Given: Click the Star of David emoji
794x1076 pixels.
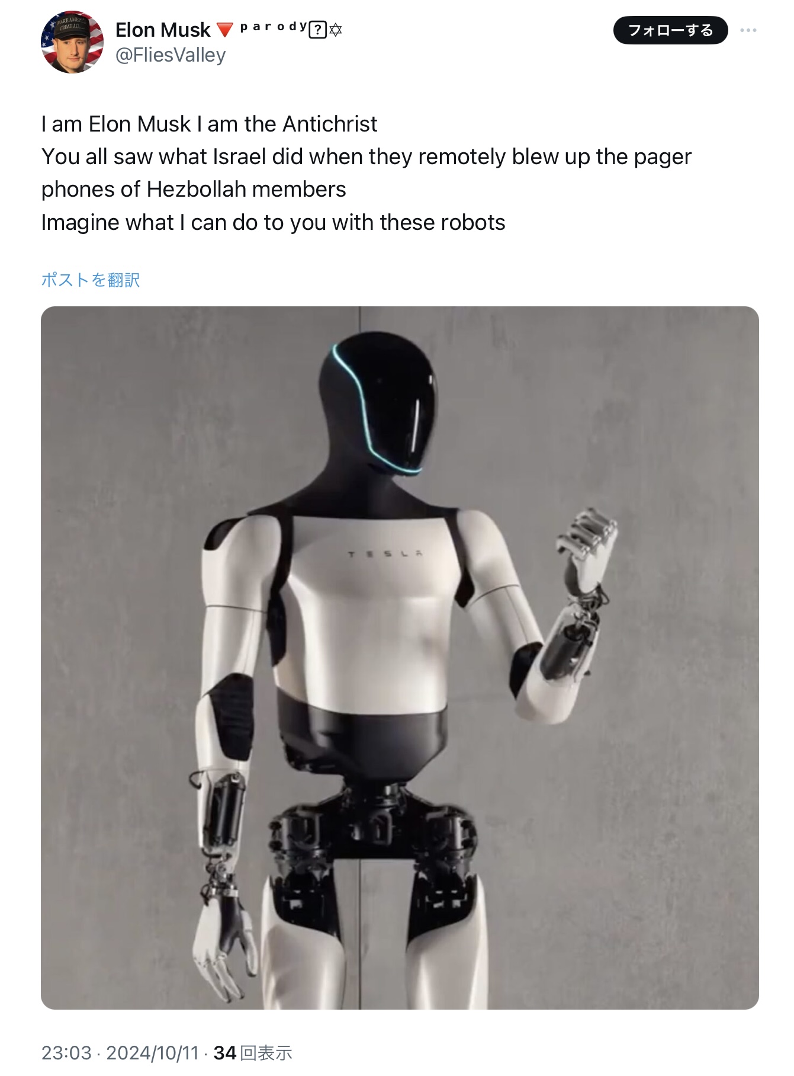Looking at the screenshot, I should pos(336,30).
